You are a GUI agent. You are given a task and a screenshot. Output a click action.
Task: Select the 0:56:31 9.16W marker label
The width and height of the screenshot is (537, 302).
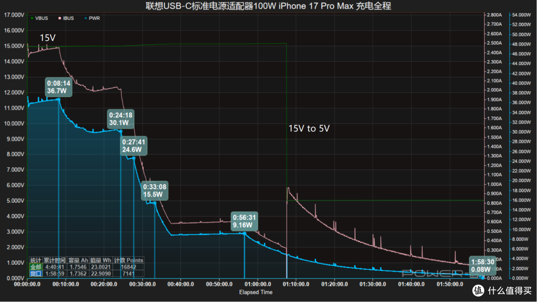(244, 221)
